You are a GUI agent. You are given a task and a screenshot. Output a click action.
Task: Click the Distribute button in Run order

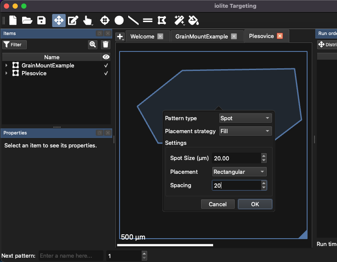[x=327, y=45]
